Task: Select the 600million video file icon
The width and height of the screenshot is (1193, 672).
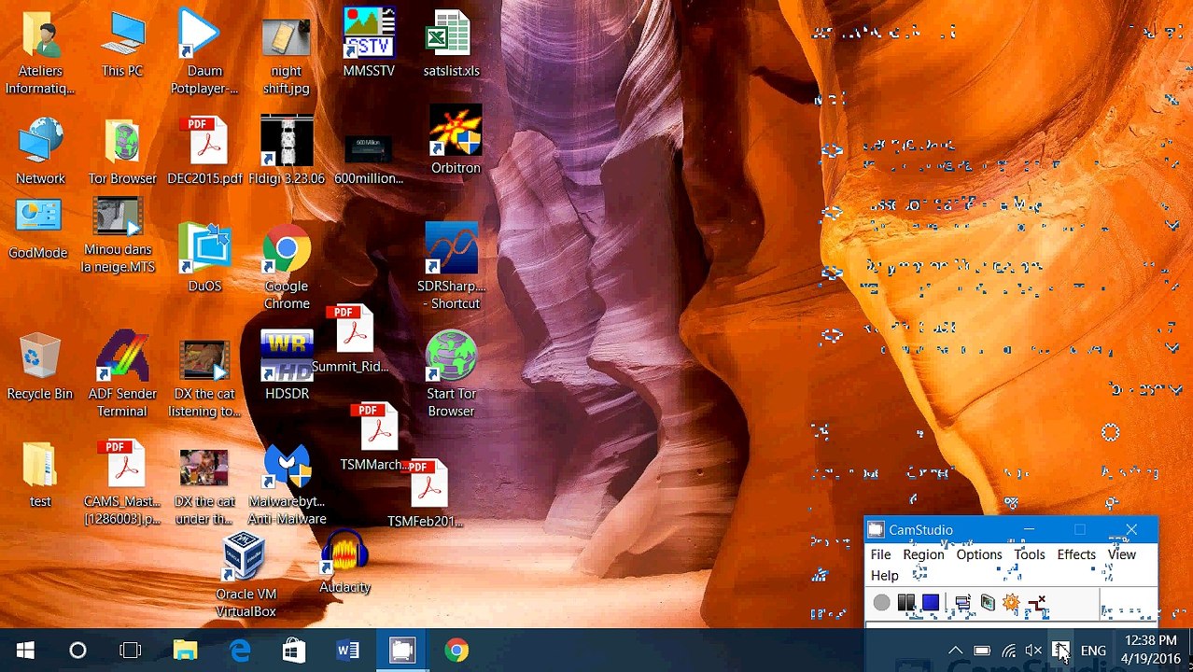Action: tap(369, 159)
